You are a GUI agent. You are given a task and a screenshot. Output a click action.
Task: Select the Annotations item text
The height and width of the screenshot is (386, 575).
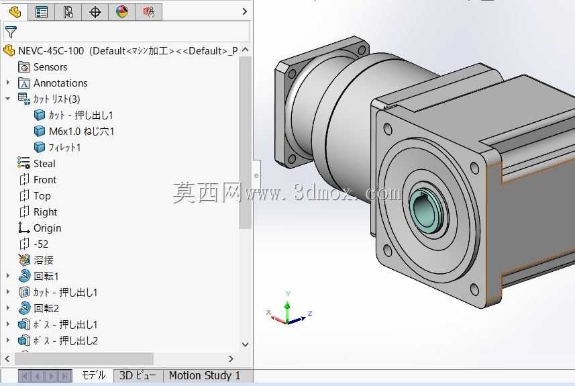click(x=60, y=83)
